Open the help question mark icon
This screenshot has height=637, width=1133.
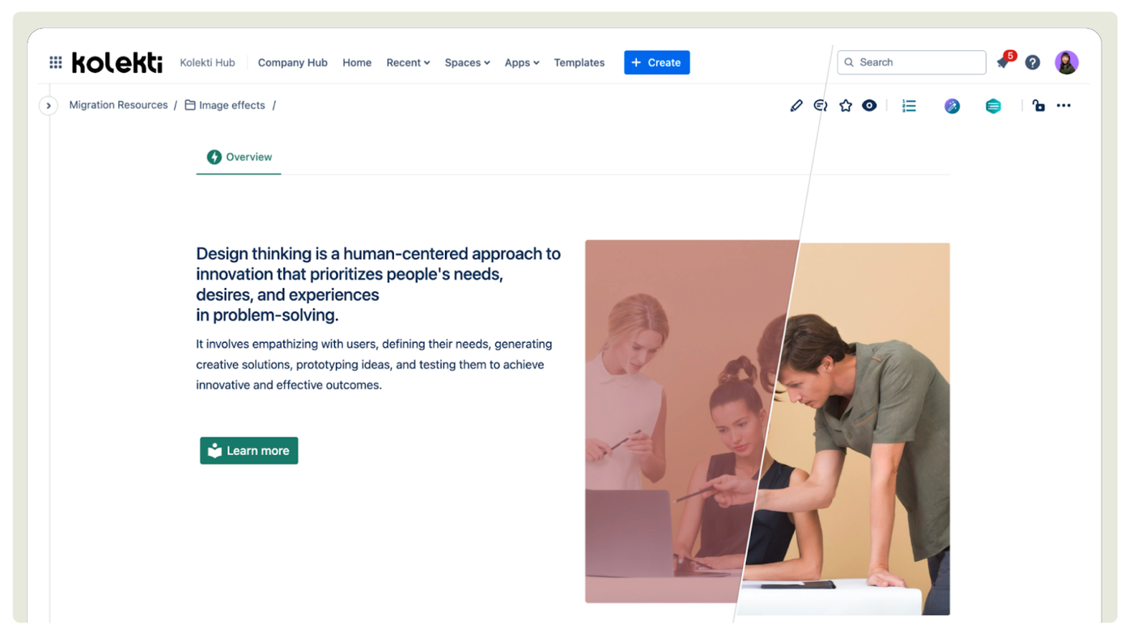coord(1033,62)
